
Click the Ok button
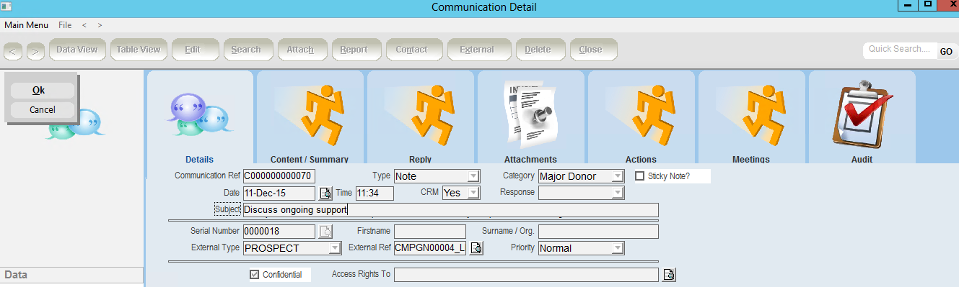[x=42, y=91]
